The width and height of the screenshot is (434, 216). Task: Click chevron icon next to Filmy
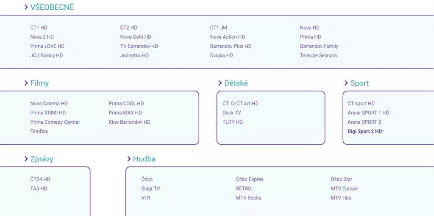26,83
